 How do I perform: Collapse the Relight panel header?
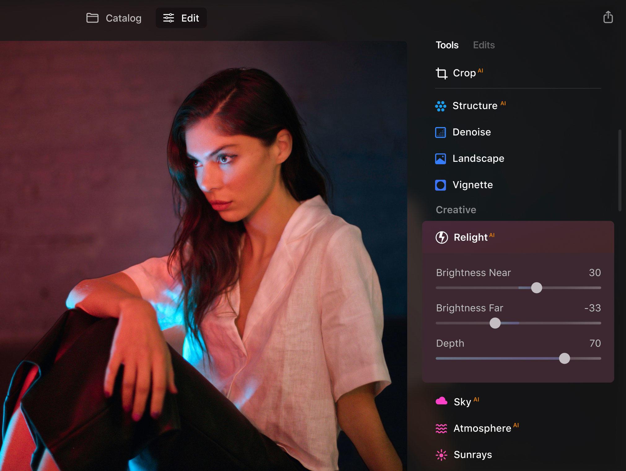[x=518, y=237]
